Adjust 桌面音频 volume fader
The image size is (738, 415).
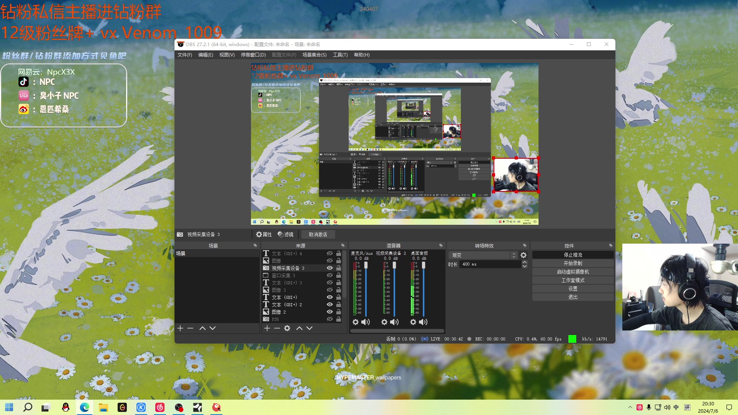click(424, 265)
